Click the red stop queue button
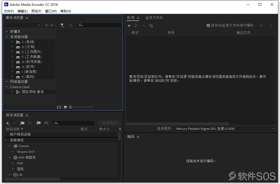 pos(261,26)
